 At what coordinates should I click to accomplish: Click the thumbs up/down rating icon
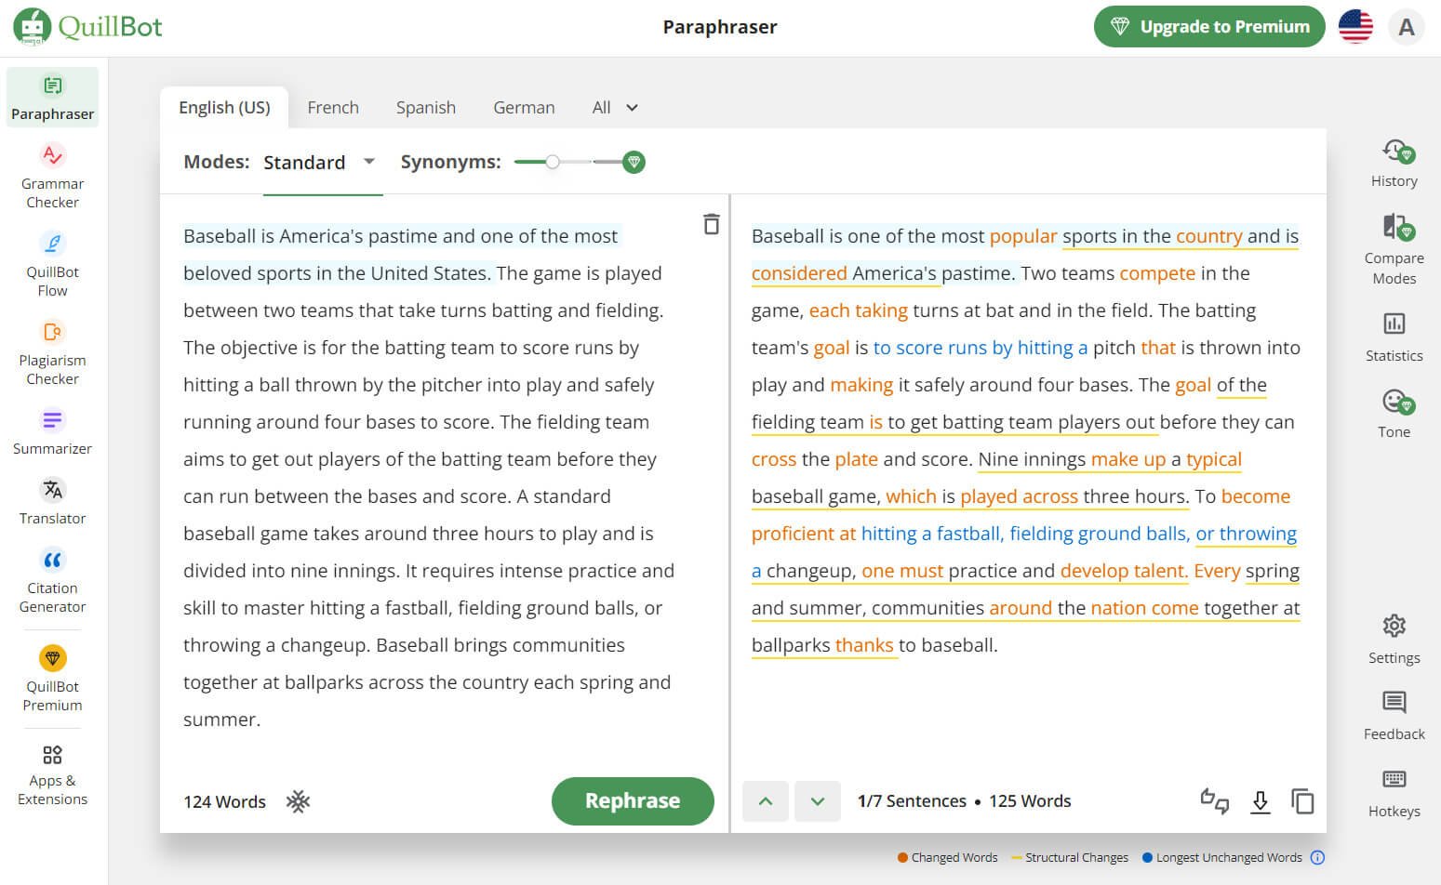1215,801
